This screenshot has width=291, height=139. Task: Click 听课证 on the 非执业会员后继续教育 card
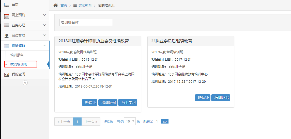203,98
